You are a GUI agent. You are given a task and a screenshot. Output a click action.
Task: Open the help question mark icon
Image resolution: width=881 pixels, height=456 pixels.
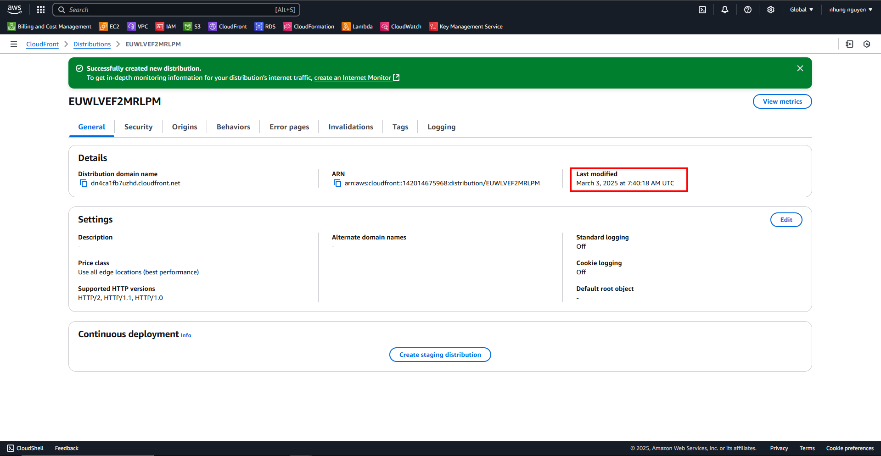click(x=748, y=10)
